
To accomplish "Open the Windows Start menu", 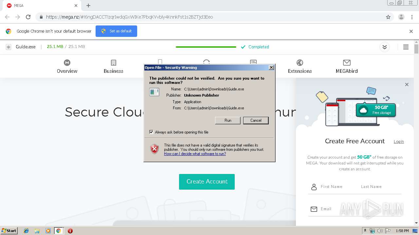I will (9, 231).
